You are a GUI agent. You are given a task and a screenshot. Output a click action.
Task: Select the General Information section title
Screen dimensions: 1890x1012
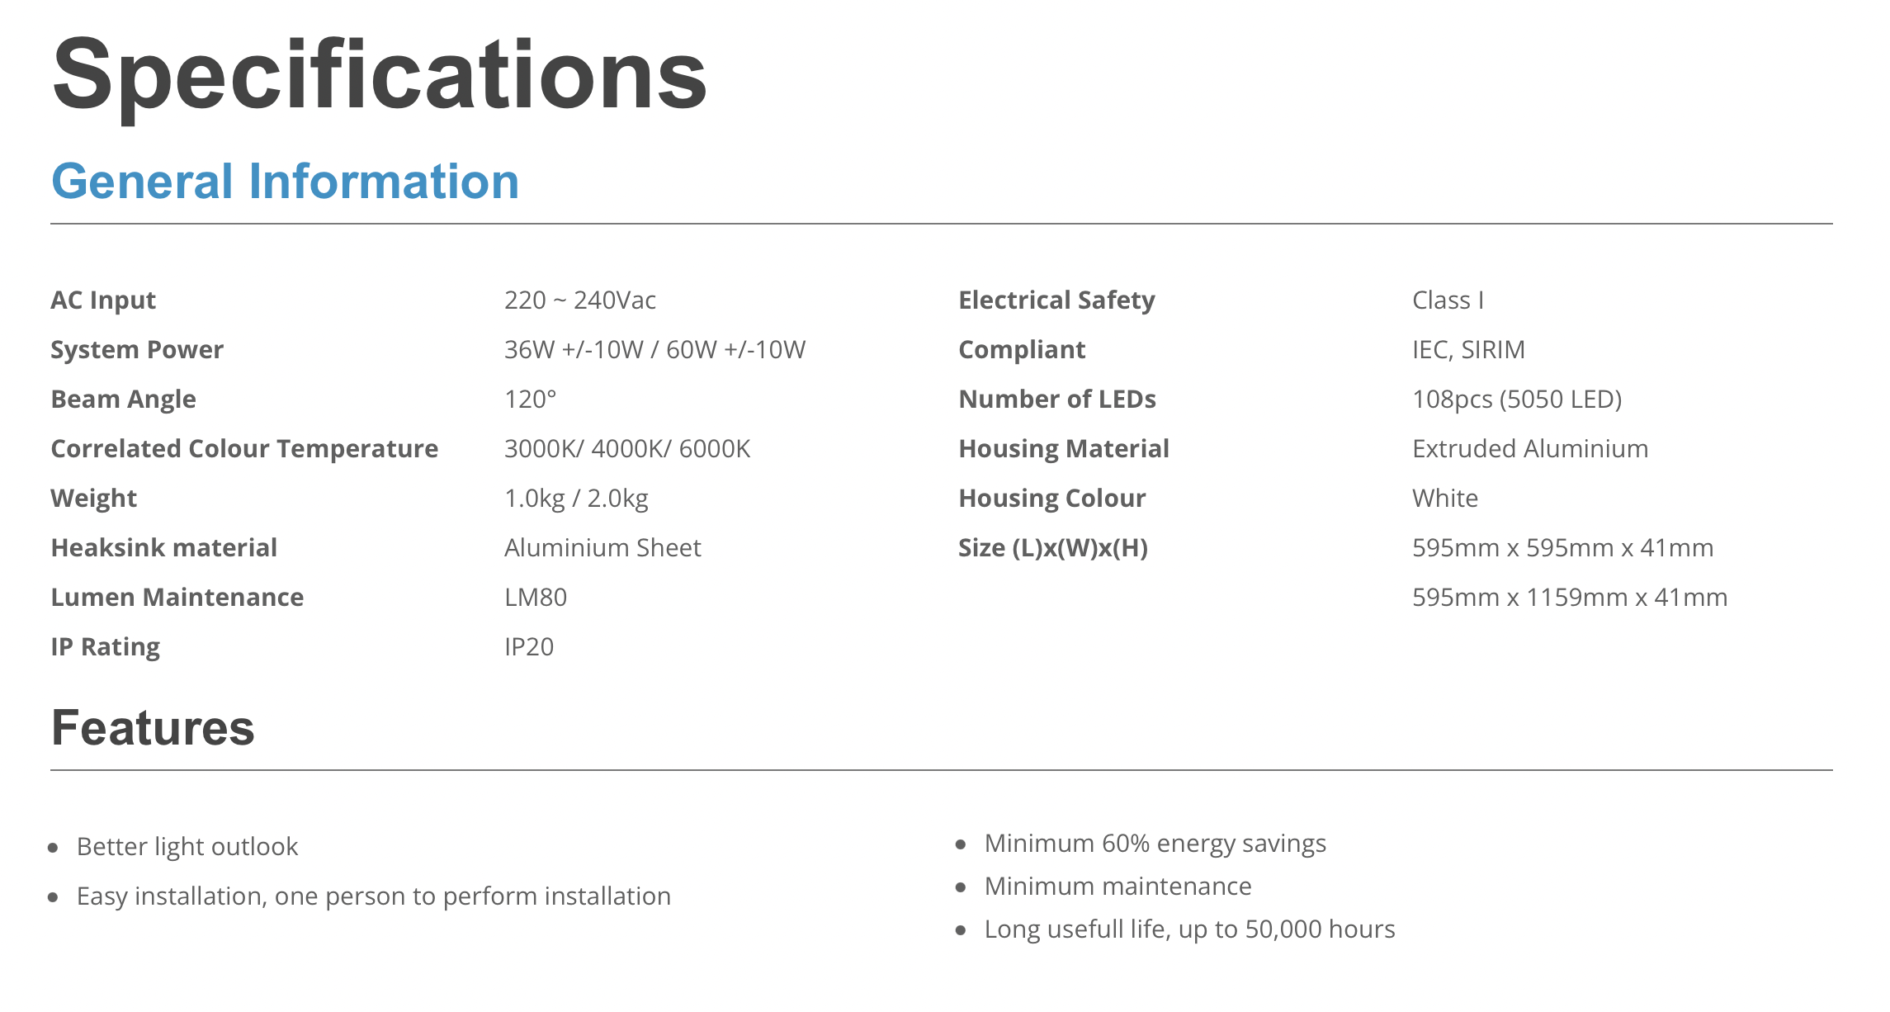(286, 182)
